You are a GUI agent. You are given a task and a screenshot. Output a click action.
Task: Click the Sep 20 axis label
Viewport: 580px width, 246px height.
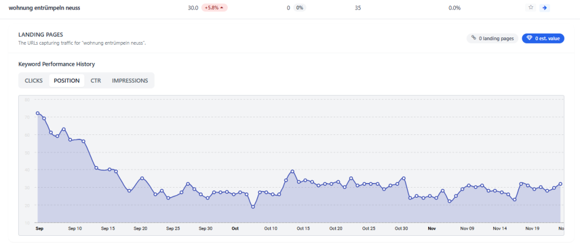140,229
